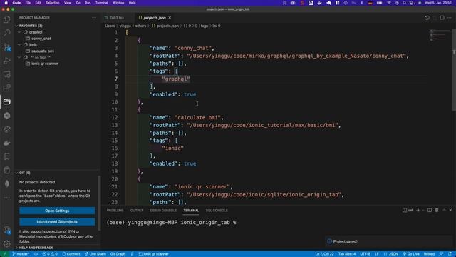Open the Remote Explorer view
Screen dimensions: 456x257
[x=6, y=74]
